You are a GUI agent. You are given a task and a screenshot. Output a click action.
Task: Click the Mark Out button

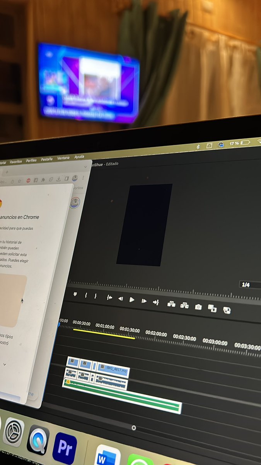coord(96,296)
